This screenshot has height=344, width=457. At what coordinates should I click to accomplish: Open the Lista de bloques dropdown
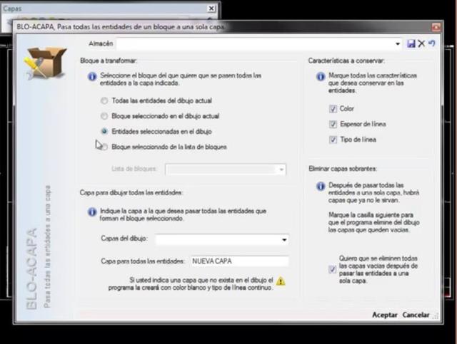281,170
